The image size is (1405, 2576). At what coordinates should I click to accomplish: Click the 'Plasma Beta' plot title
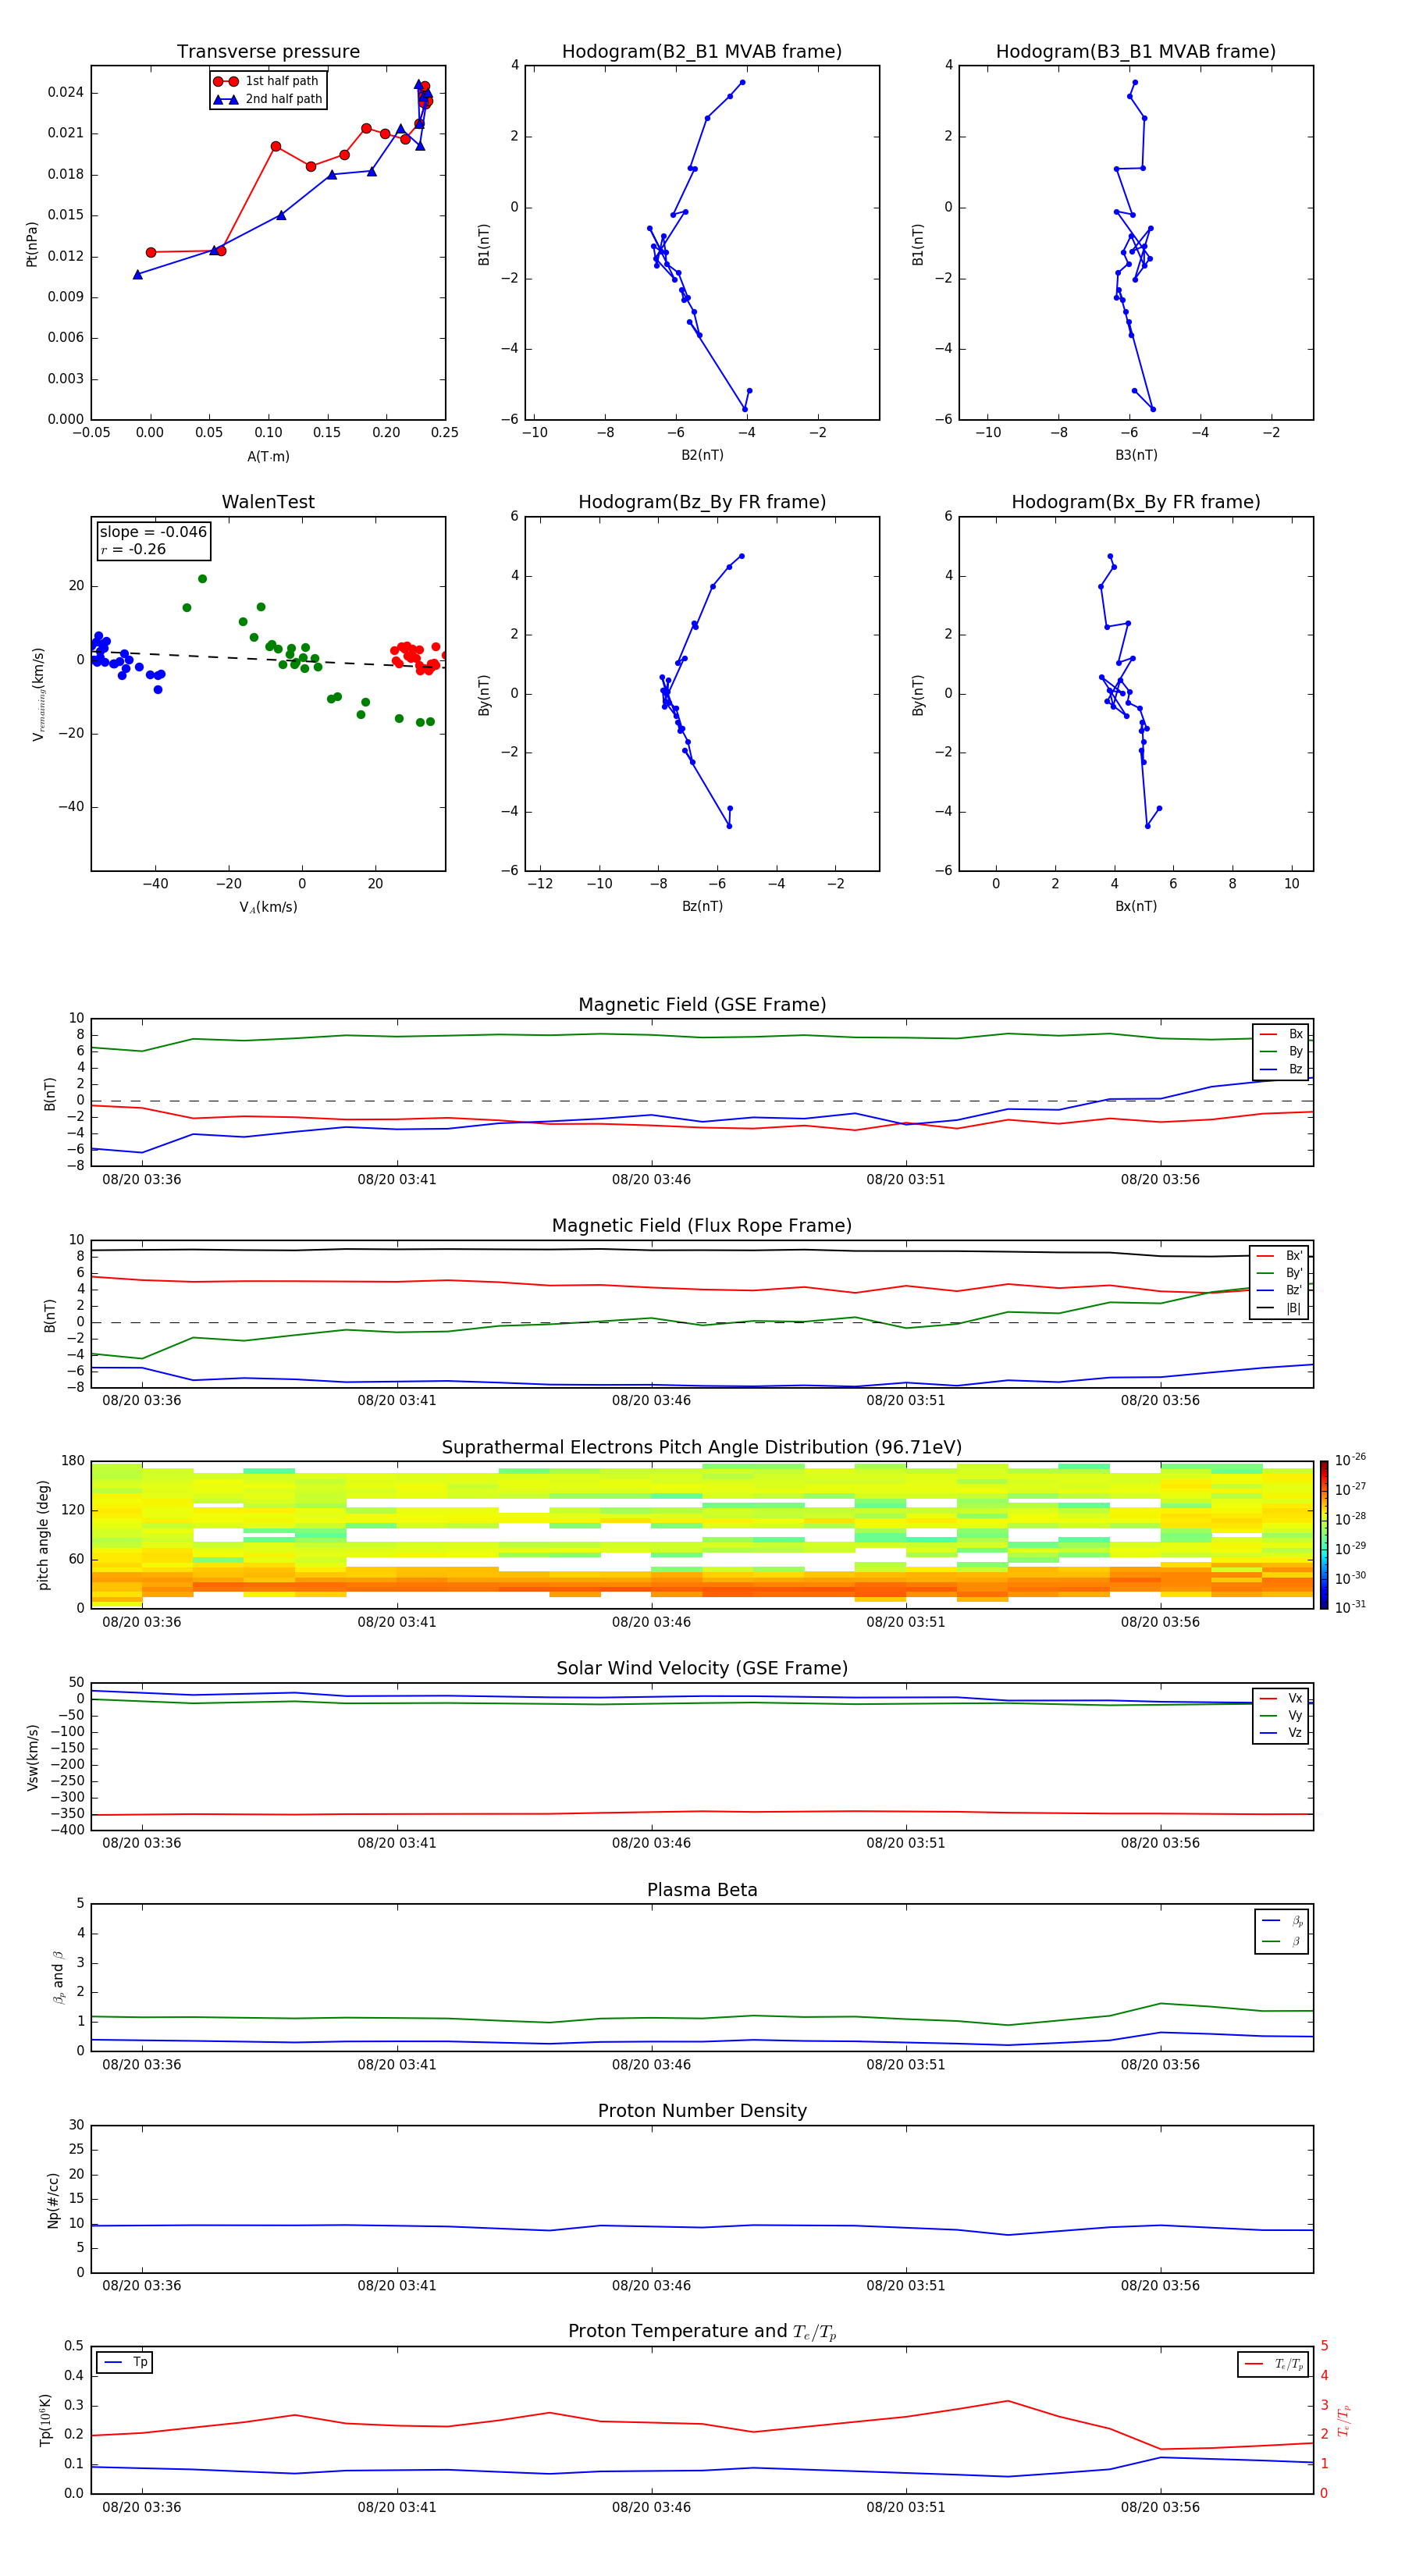[702, 1890]
